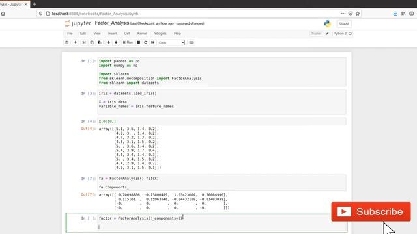Click the Out[4] prompt label
417x234 pixels.
[x=88, y=129]
